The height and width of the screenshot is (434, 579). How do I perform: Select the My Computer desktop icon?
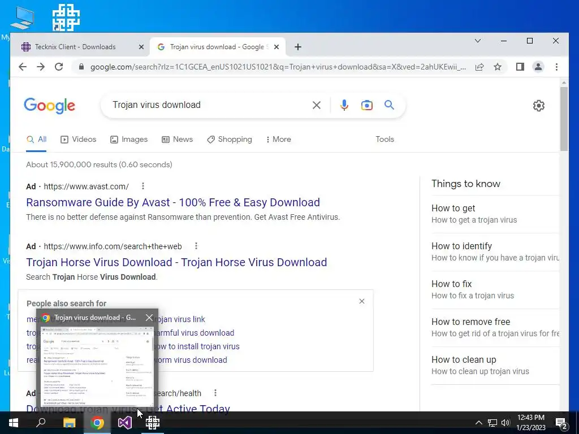click(22, 18)
